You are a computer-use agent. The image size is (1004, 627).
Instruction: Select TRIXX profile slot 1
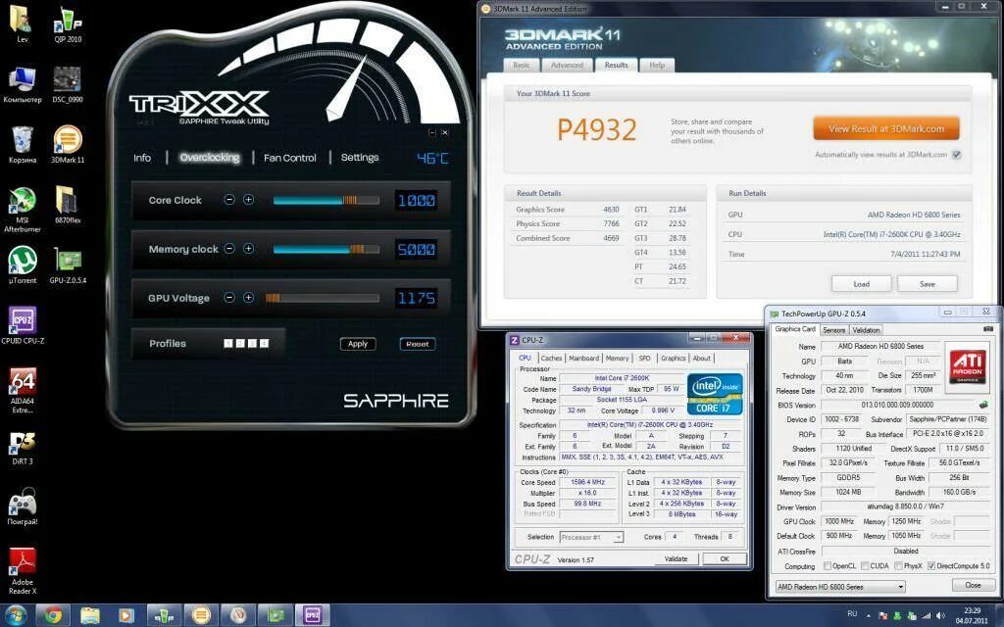coord(227,344)
